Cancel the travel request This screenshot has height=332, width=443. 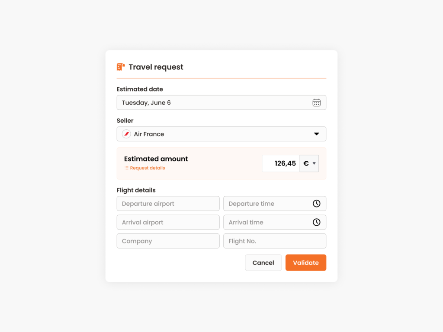coord(263,262)
